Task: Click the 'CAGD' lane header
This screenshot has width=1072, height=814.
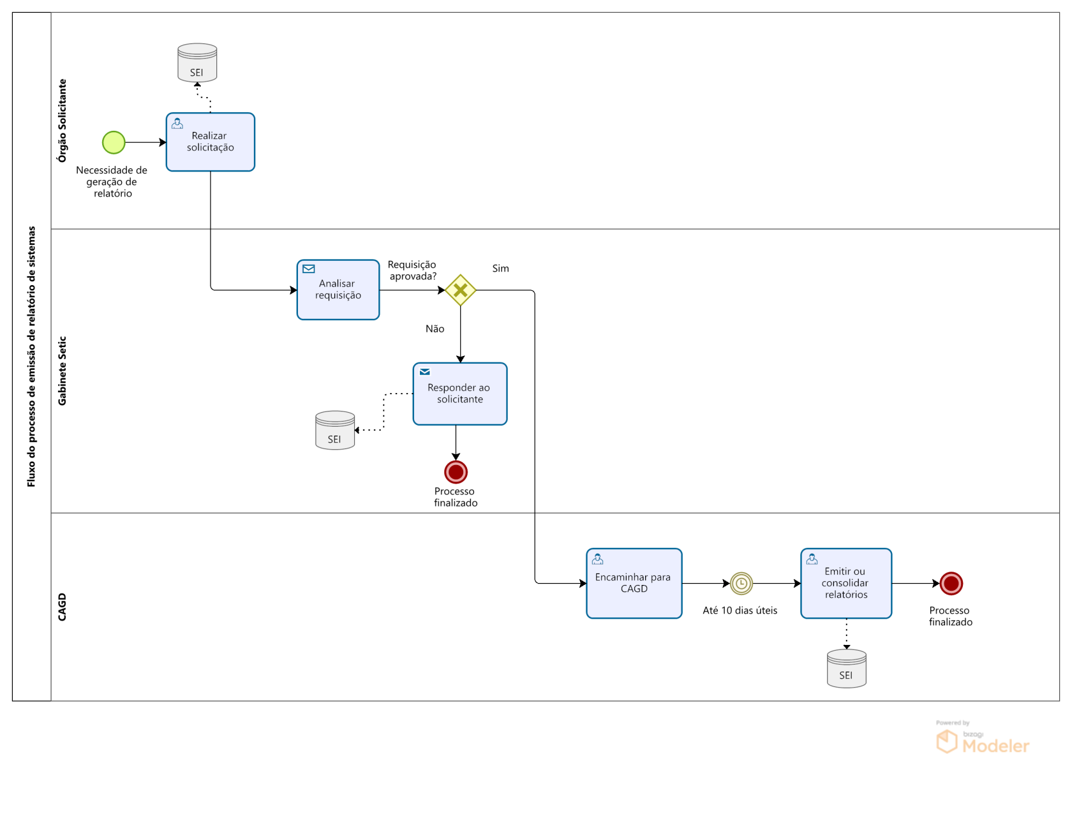Action: [x=62, y=607]
